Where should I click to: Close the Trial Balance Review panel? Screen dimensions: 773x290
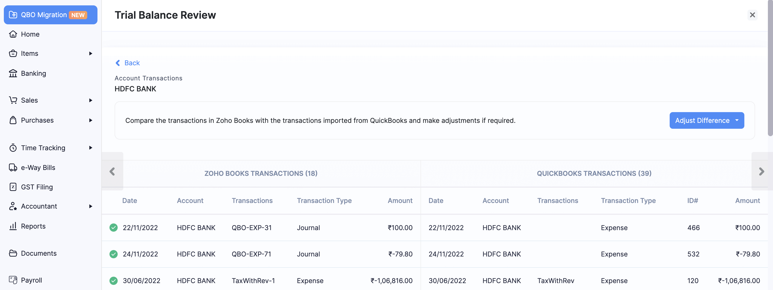[753, 15]
